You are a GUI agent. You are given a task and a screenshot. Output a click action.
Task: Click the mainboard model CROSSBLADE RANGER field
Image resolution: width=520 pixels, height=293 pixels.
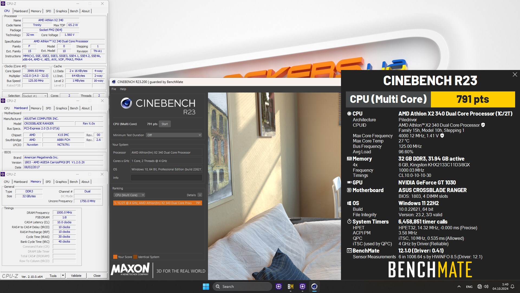pos(49,123)
